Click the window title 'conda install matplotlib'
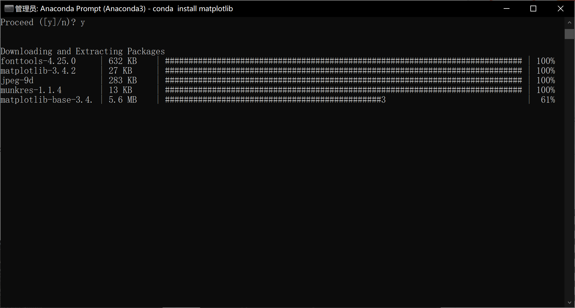This screenshot has width=575, height=308. coord(193,9)
